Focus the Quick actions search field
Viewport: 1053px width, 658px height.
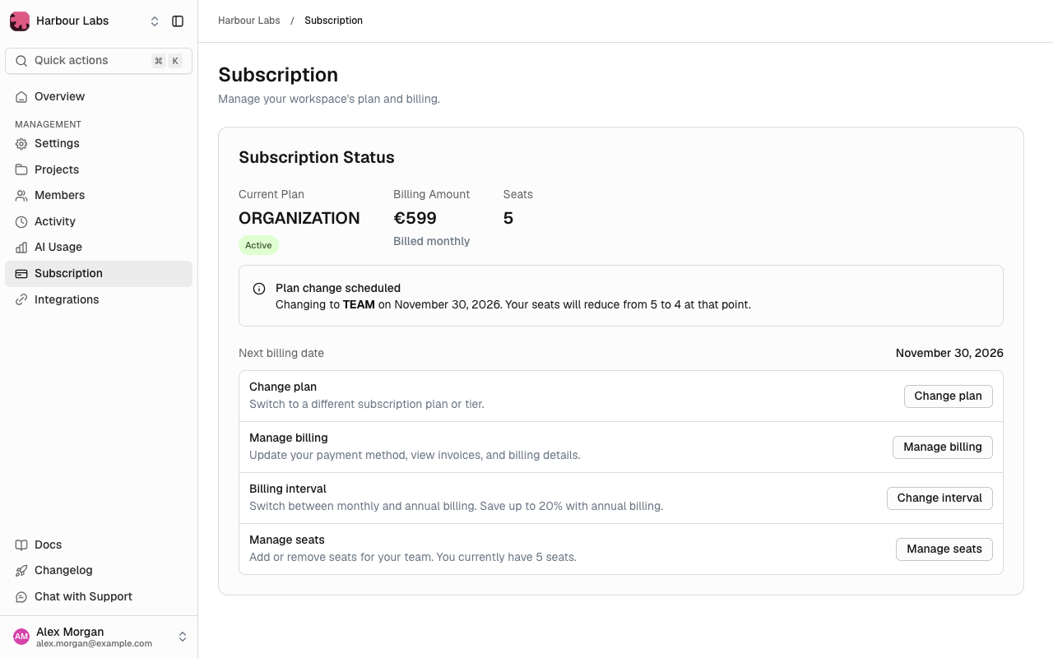click(99, 61)
